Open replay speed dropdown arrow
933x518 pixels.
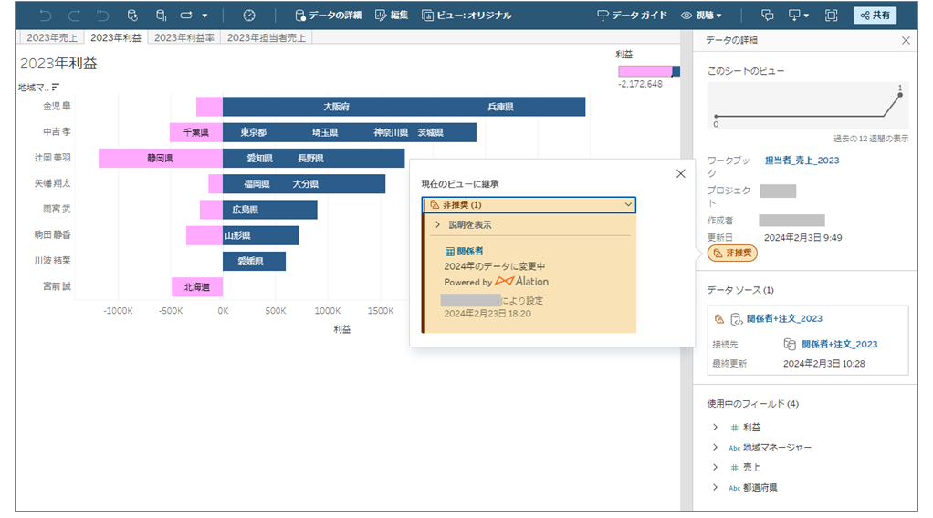click(x=204, y=16)
